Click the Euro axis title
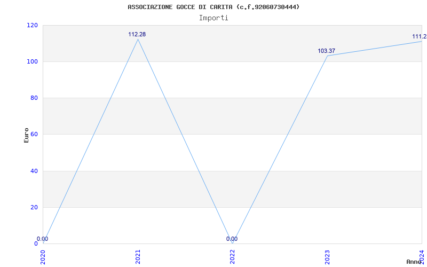427x267 pixels. [x=26, y=135]
